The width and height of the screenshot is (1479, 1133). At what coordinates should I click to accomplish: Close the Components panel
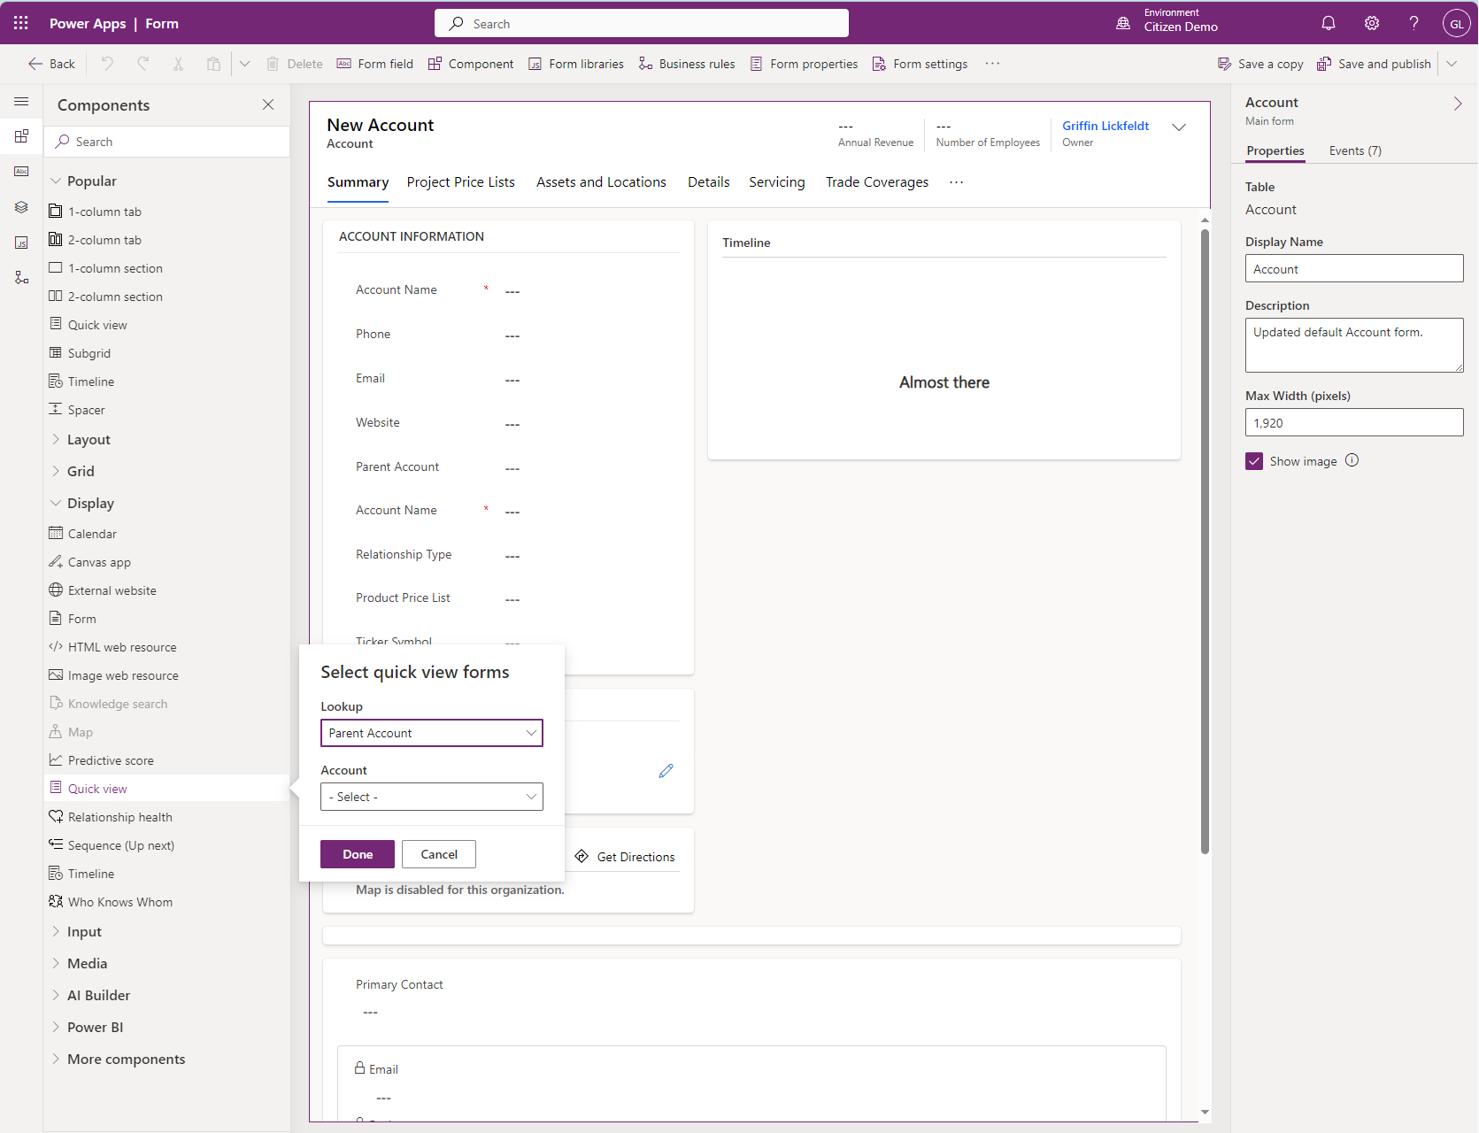[268, 104]
